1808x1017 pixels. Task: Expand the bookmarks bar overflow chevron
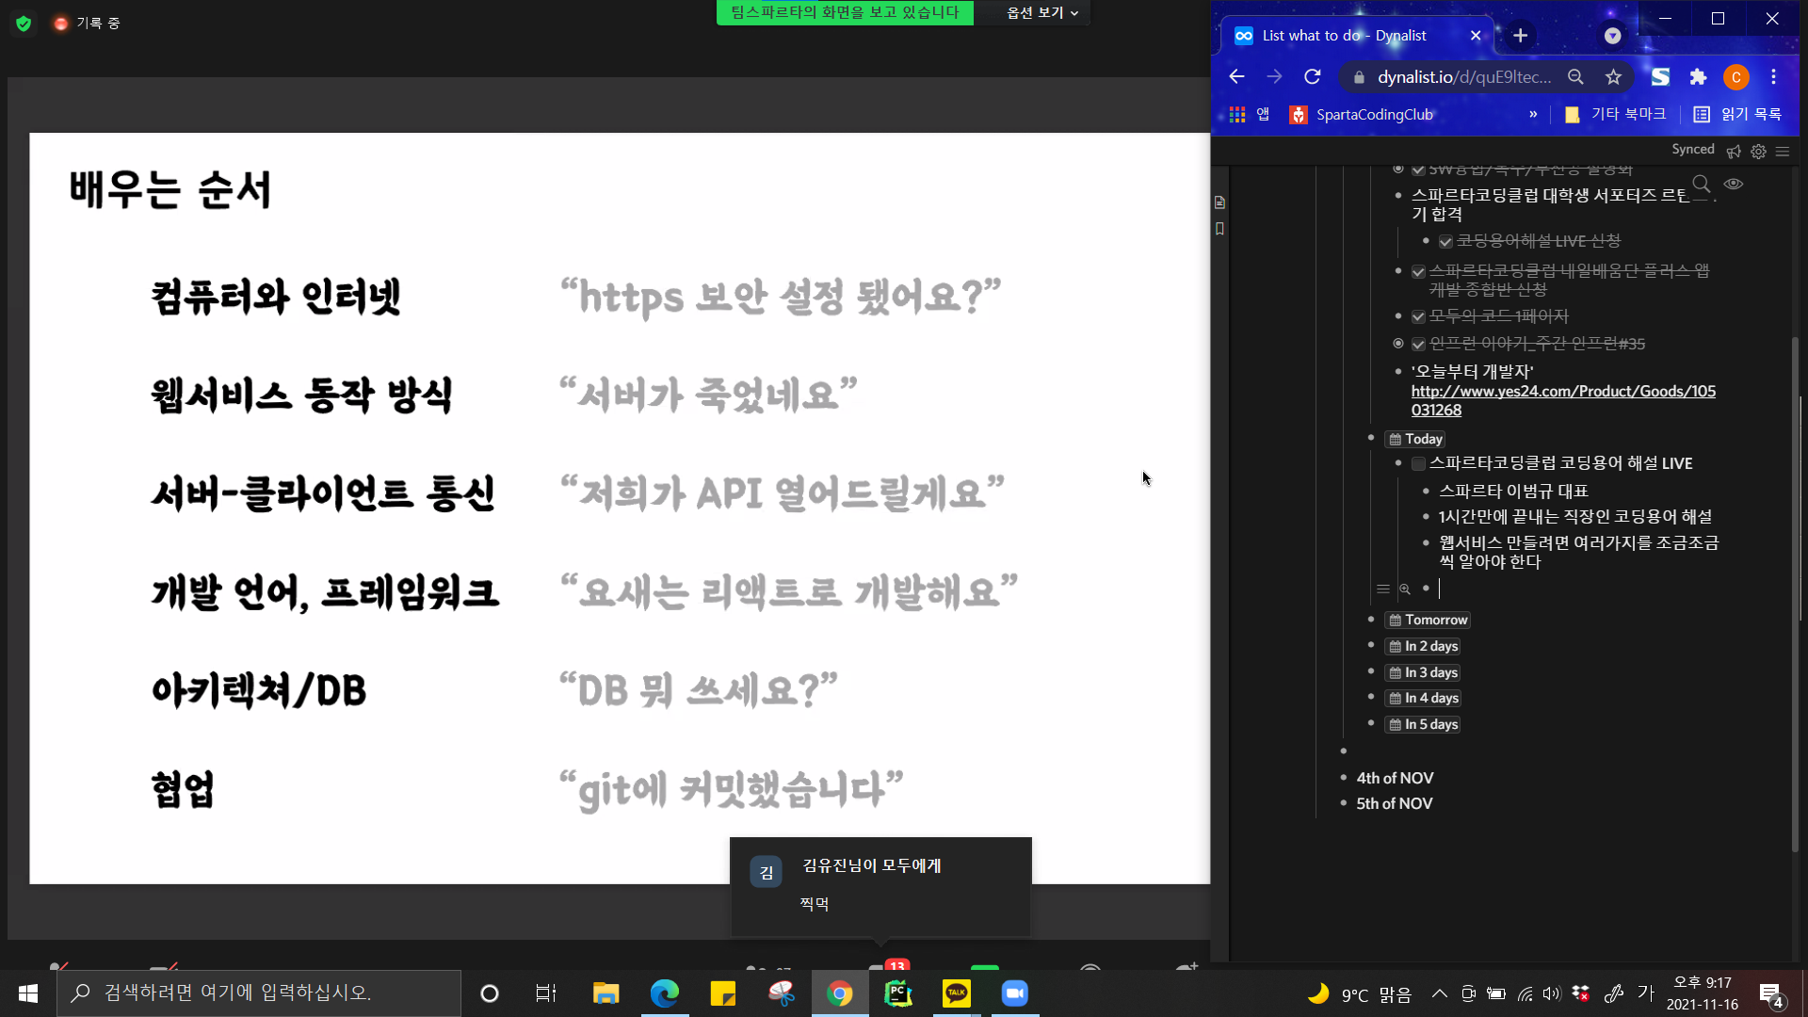tap(1533, 114)
